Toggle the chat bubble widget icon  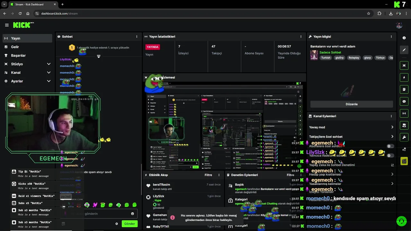point(404,101)
